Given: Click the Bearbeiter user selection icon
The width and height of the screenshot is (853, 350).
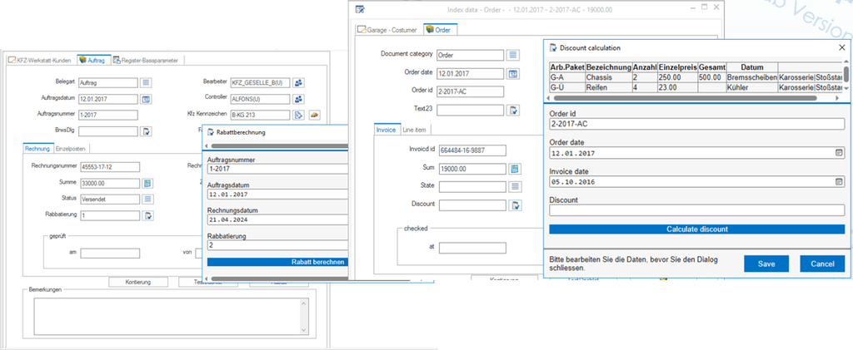Looking at the screenshot, I should click(299, 82).
